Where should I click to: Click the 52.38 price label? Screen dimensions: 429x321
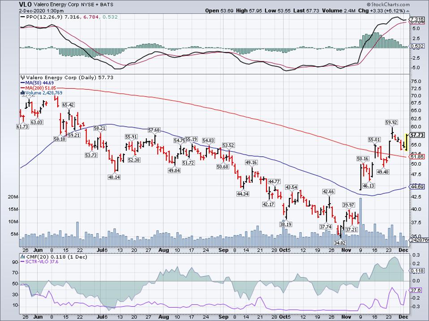coord(134,160)
